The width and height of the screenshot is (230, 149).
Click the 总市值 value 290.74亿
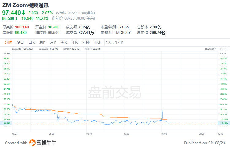click(157, 33)
